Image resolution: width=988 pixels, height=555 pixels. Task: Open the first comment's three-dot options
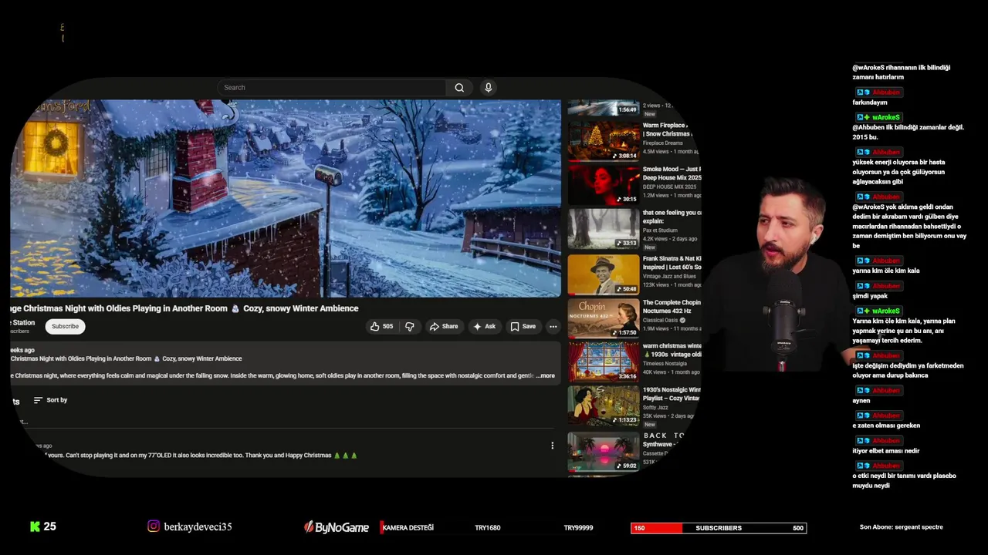pos(552,446)
